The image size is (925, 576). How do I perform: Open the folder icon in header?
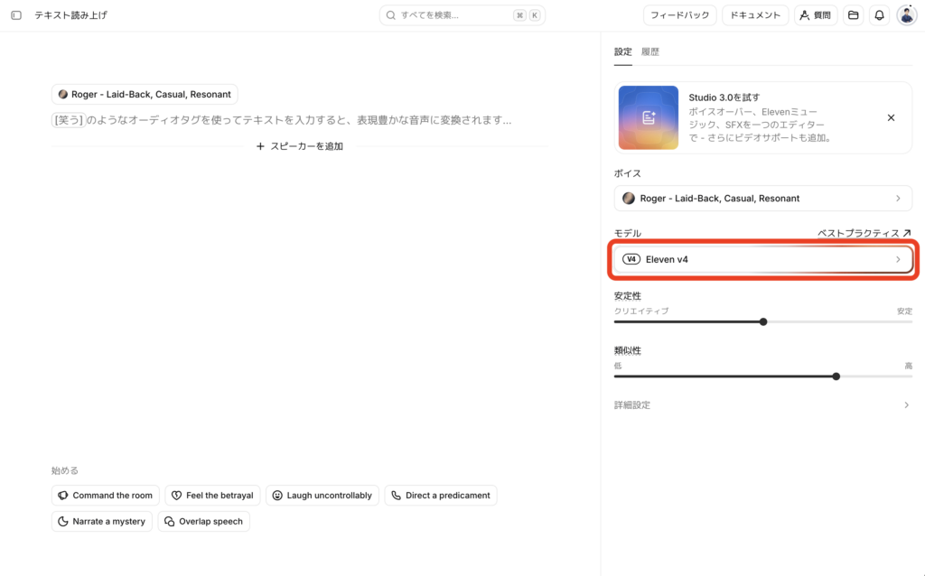coord(853,15)
